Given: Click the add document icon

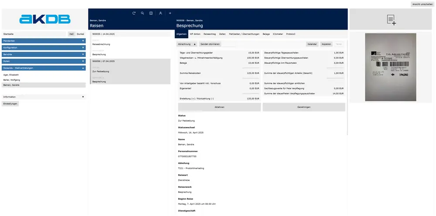Looking at the screenshot, I should point(391,20).
